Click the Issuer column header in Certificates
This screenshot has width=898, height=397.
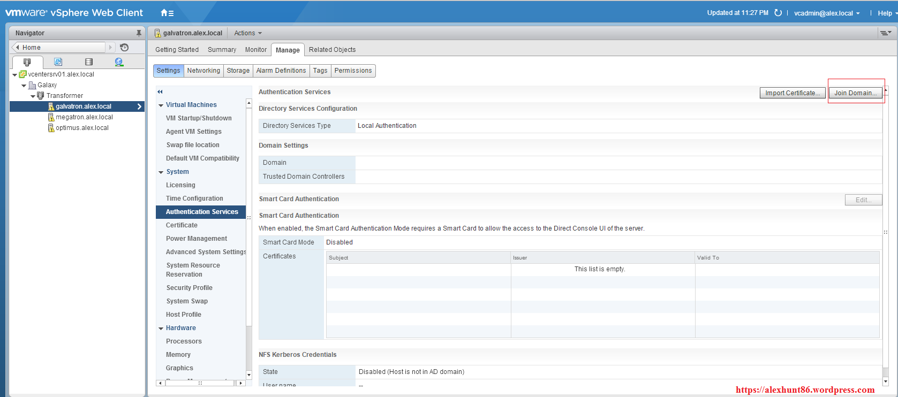pyautogui.click(x=603, y=257)
